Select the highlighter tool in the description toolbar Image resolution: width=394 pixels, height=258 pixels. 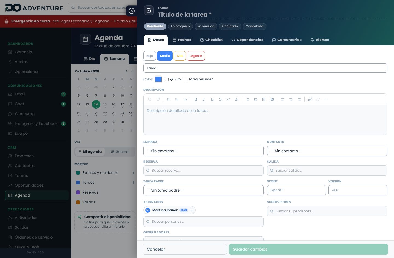[x=237, y=99]
